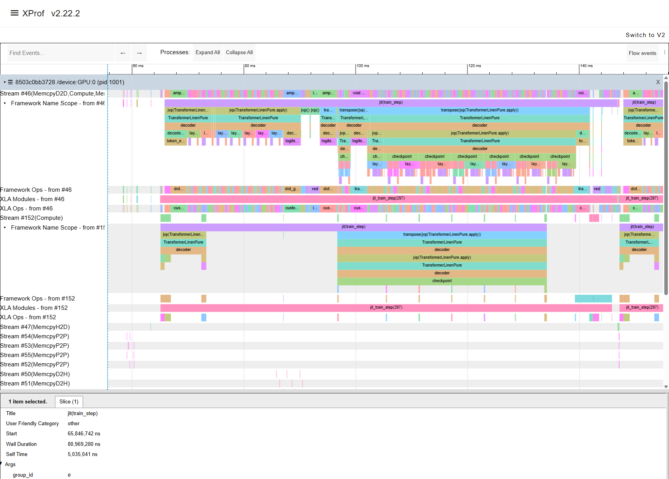The width and height of the screenshot is (669, 479).
Task: Collapse the GPU:0 process triangle
Action: point(5,82)
